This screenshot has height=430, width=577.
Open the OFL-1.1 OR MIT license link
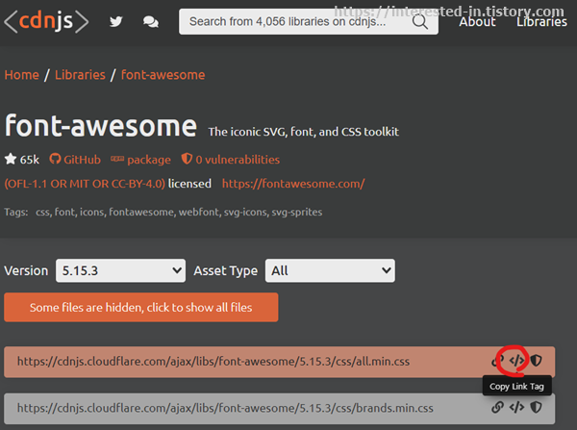[x=85, y=184]
